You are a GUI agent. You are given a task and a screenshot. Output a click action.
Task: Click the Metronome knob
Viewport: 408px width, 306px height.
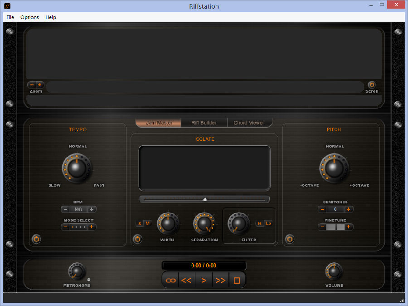tap(77, 271)
